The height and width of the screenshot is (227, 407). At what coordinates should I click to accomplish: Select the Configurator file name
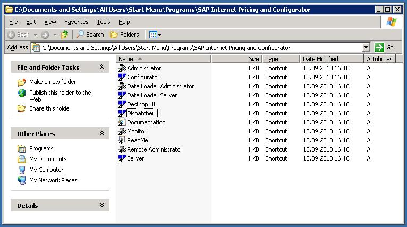143,77
